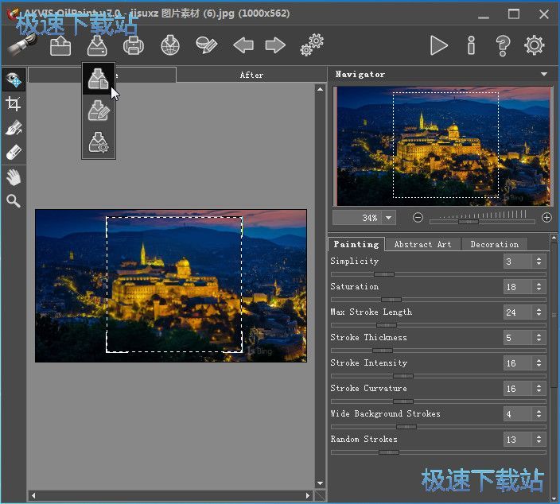
Task: Click the right arrow Redo icon
Action: 275,45
